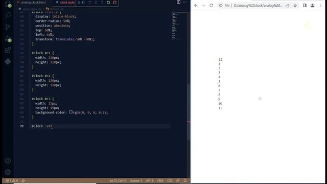
Task: Click the breadcrumb file name under tabs
Action: 32,9
